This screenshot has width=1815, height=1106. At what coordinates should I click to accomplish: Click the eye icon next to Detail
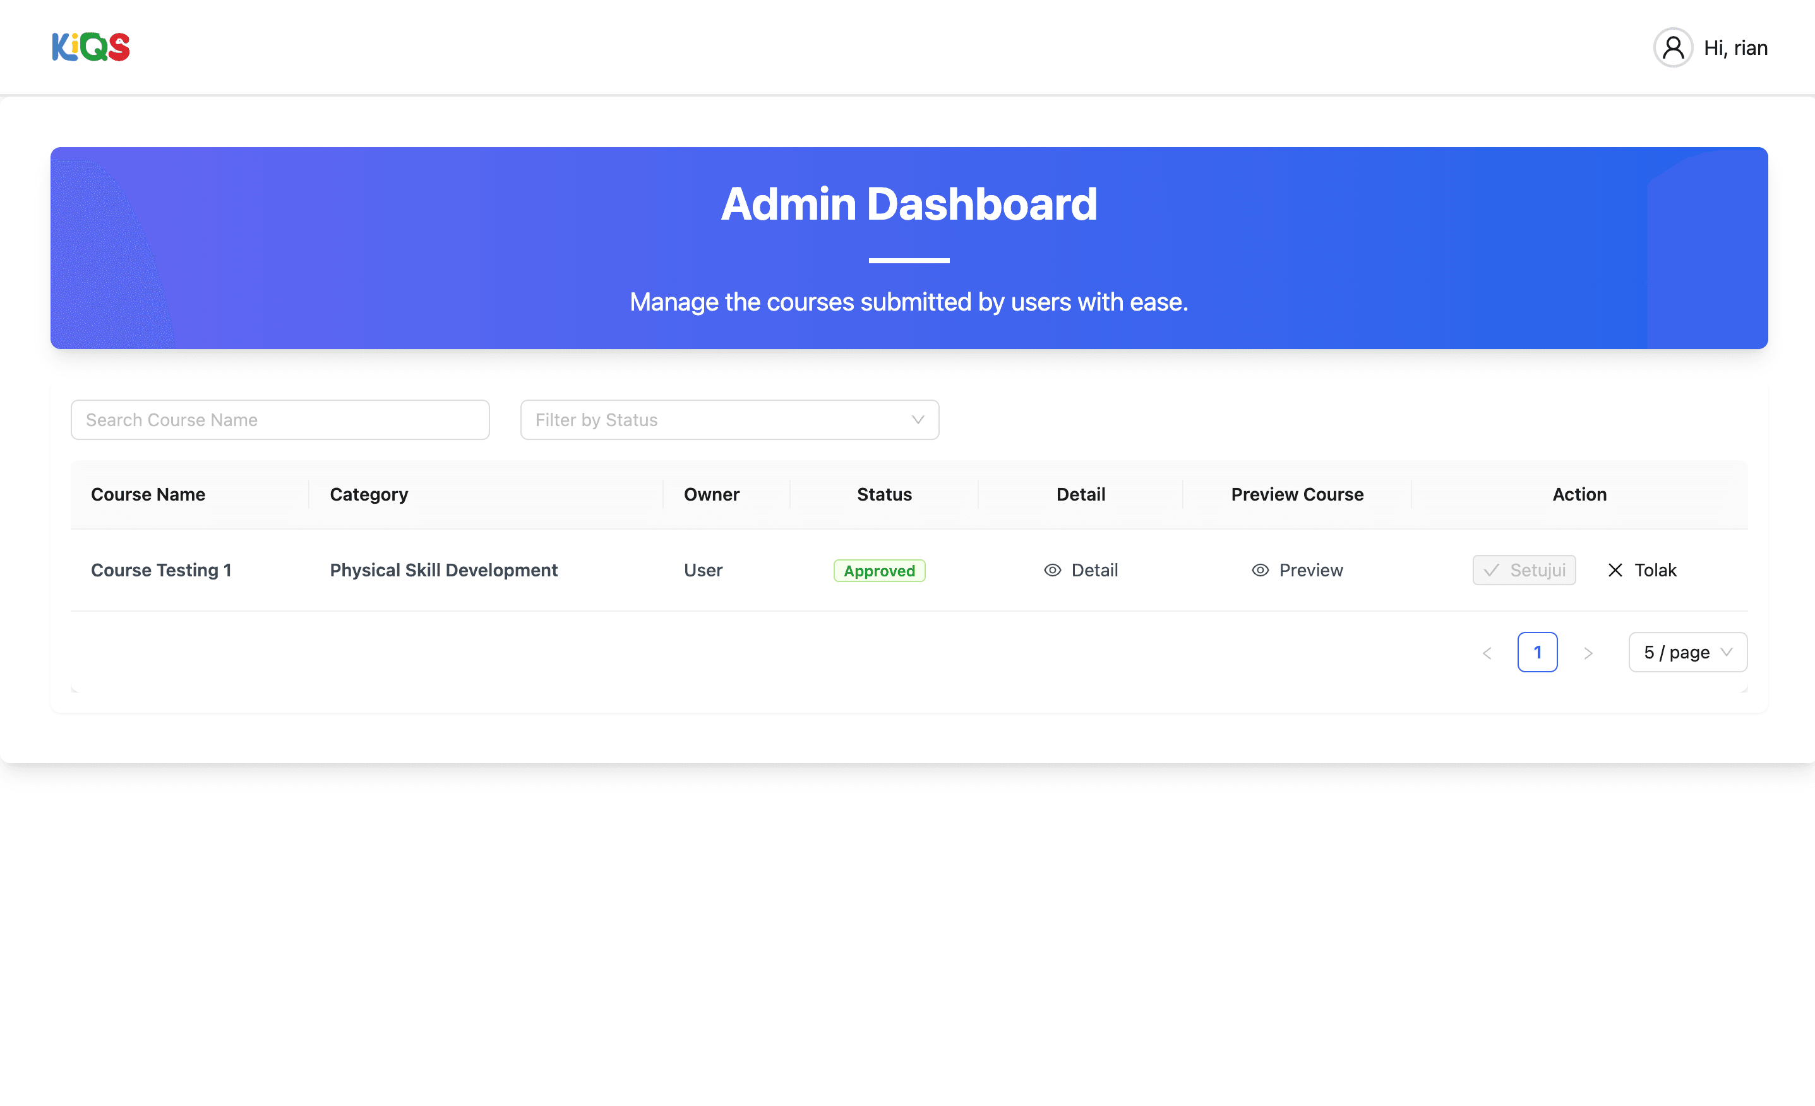(1052, 570)
